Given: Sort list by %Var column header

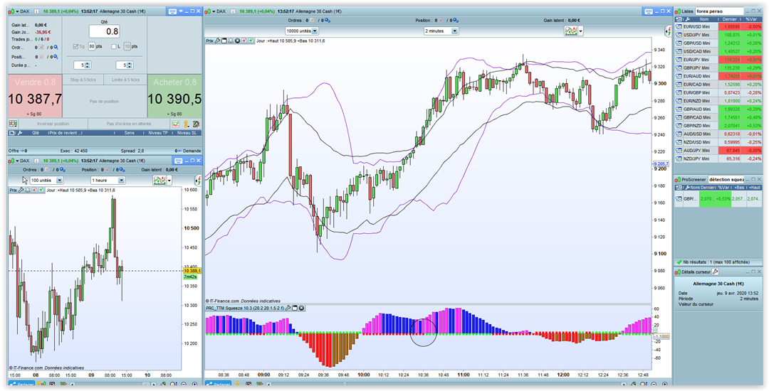Looking at the screenshot, I should coord(751,19).
